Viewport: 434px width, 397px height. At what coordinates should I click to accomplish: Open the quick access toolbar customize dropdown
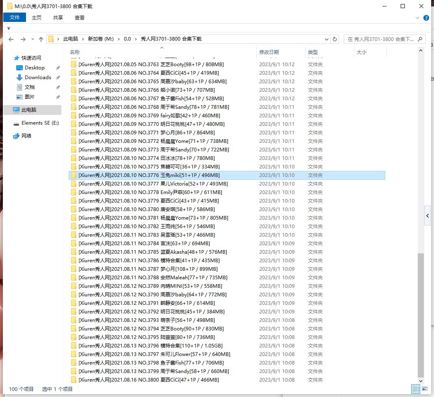tap(9, 28)
